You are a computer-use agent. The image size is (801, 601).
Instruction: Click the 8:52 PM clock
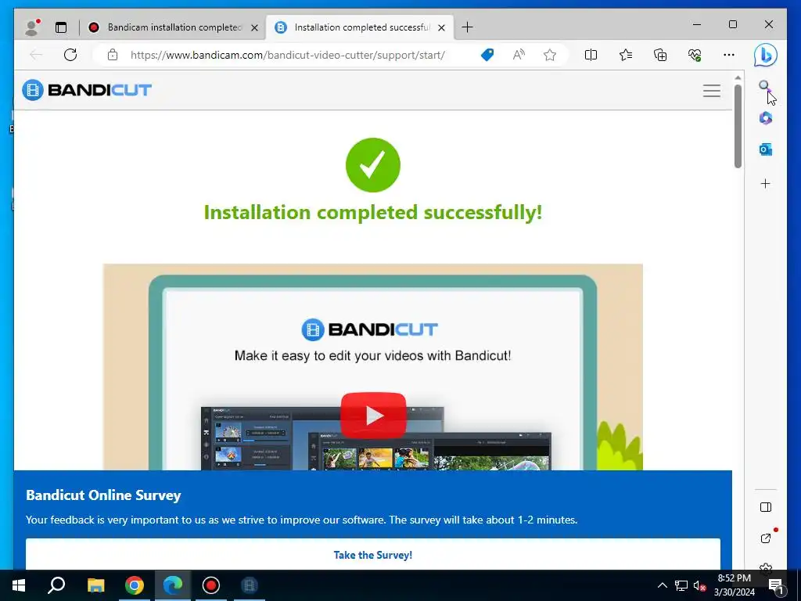click(735, 578)
